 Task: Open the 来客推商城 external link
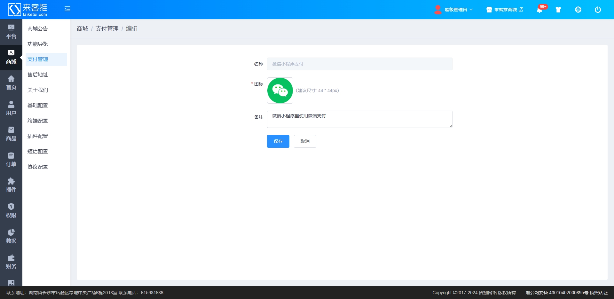pyautogui.click(x=505, y=10)
